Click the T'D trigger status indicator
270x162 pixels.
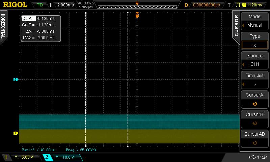tap(40, 5)
